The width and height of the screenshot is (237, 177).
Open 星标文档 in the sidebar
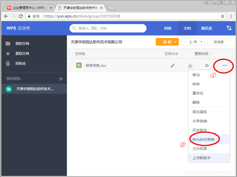34,53
